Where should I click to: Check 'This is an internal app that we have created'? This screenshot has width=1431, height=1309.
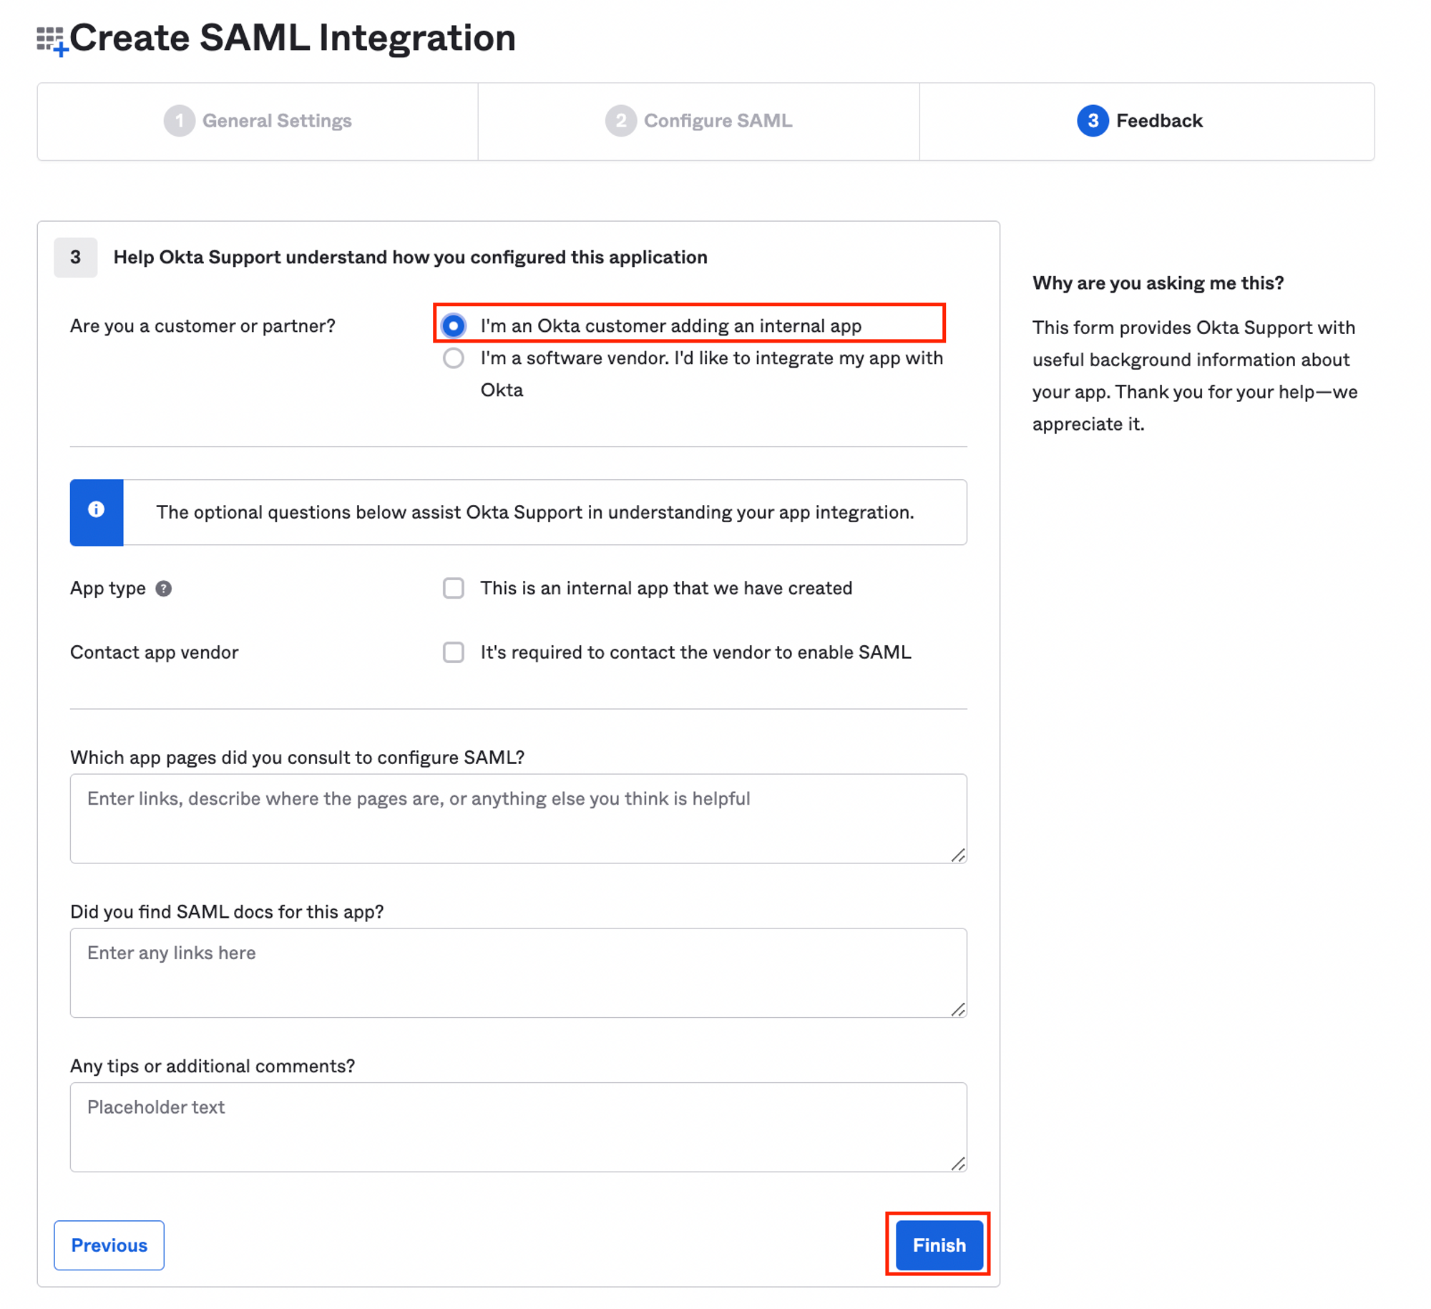454,589
